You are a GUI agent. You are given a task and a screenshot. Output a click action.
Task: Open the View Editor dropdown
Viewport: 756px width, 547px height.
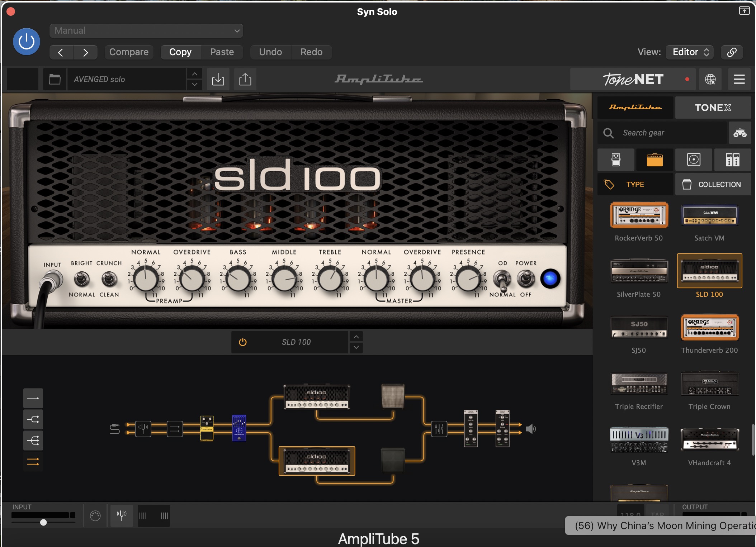click(690, 52)
